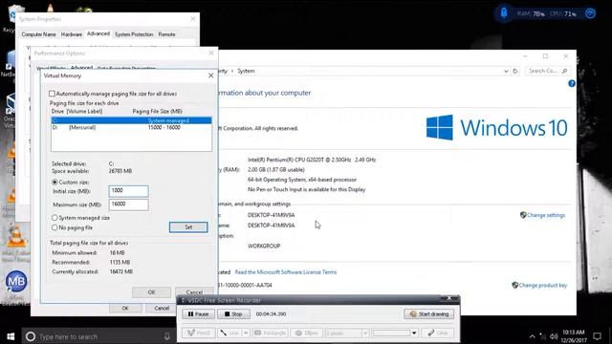Screen dimensions: 612x344
Task: Click the Maximum size (MB) field
Action: click(x=128, y=204)
